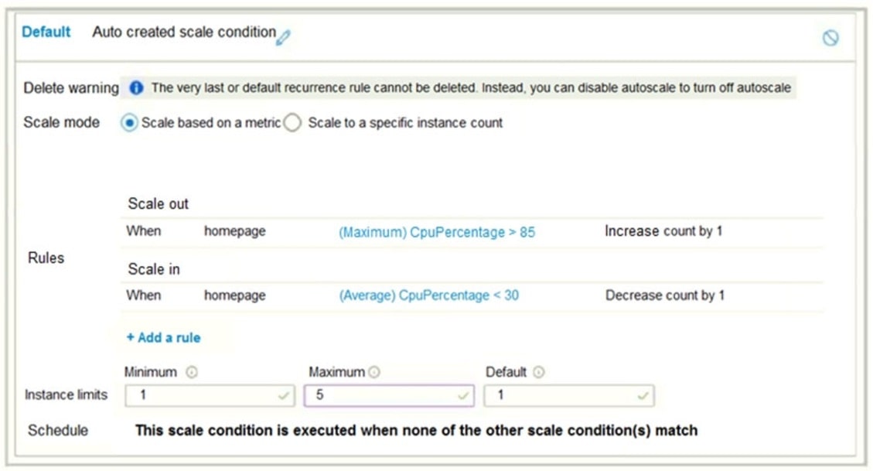Viewport: 873px width, 471px height.
Task: Open the Default instance limit info tooltip
Action: (539, 371)
